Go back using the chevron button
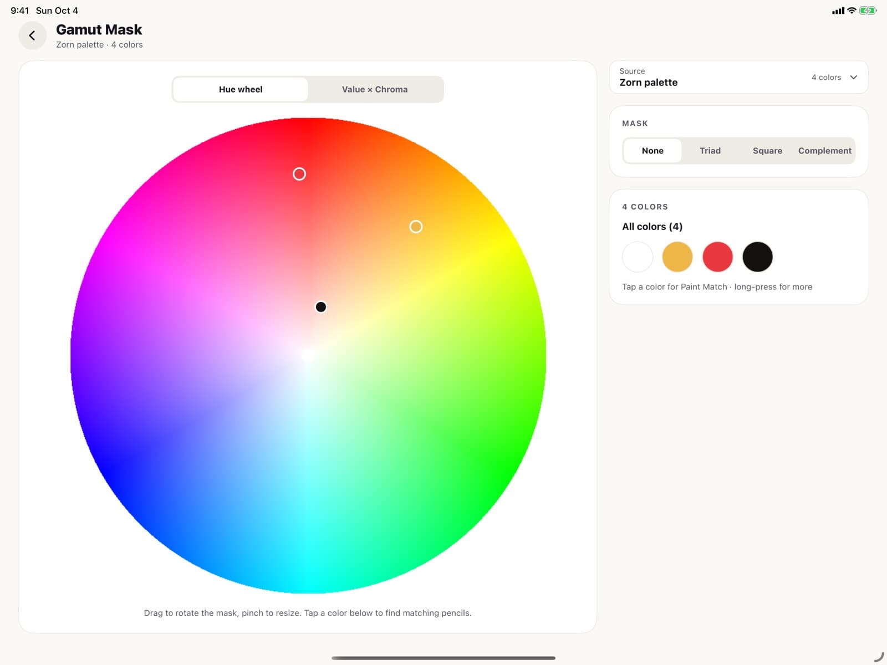Screen dimensions: 887x665 32,35
